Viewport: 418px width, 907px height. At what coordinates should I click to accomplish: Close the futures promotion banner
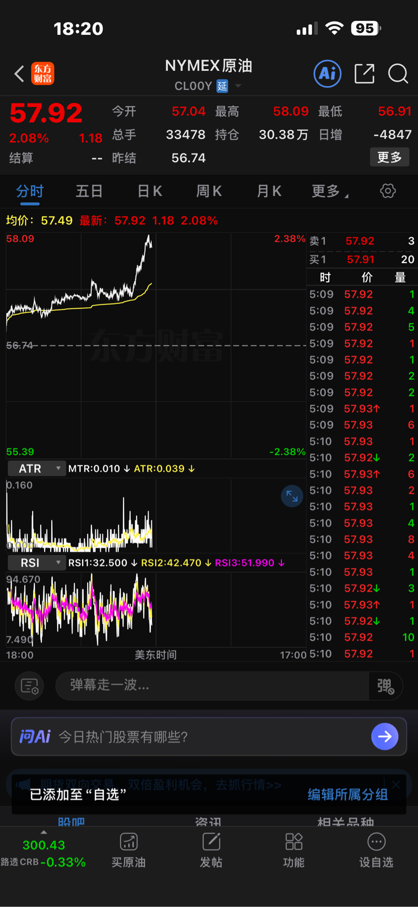pos(396,784)
